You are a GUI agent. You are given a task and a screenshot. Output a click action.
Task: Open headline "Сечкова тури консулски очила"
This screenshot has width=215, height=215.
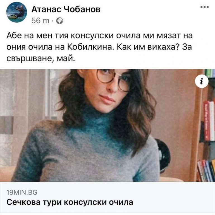[x=70, y=202]
